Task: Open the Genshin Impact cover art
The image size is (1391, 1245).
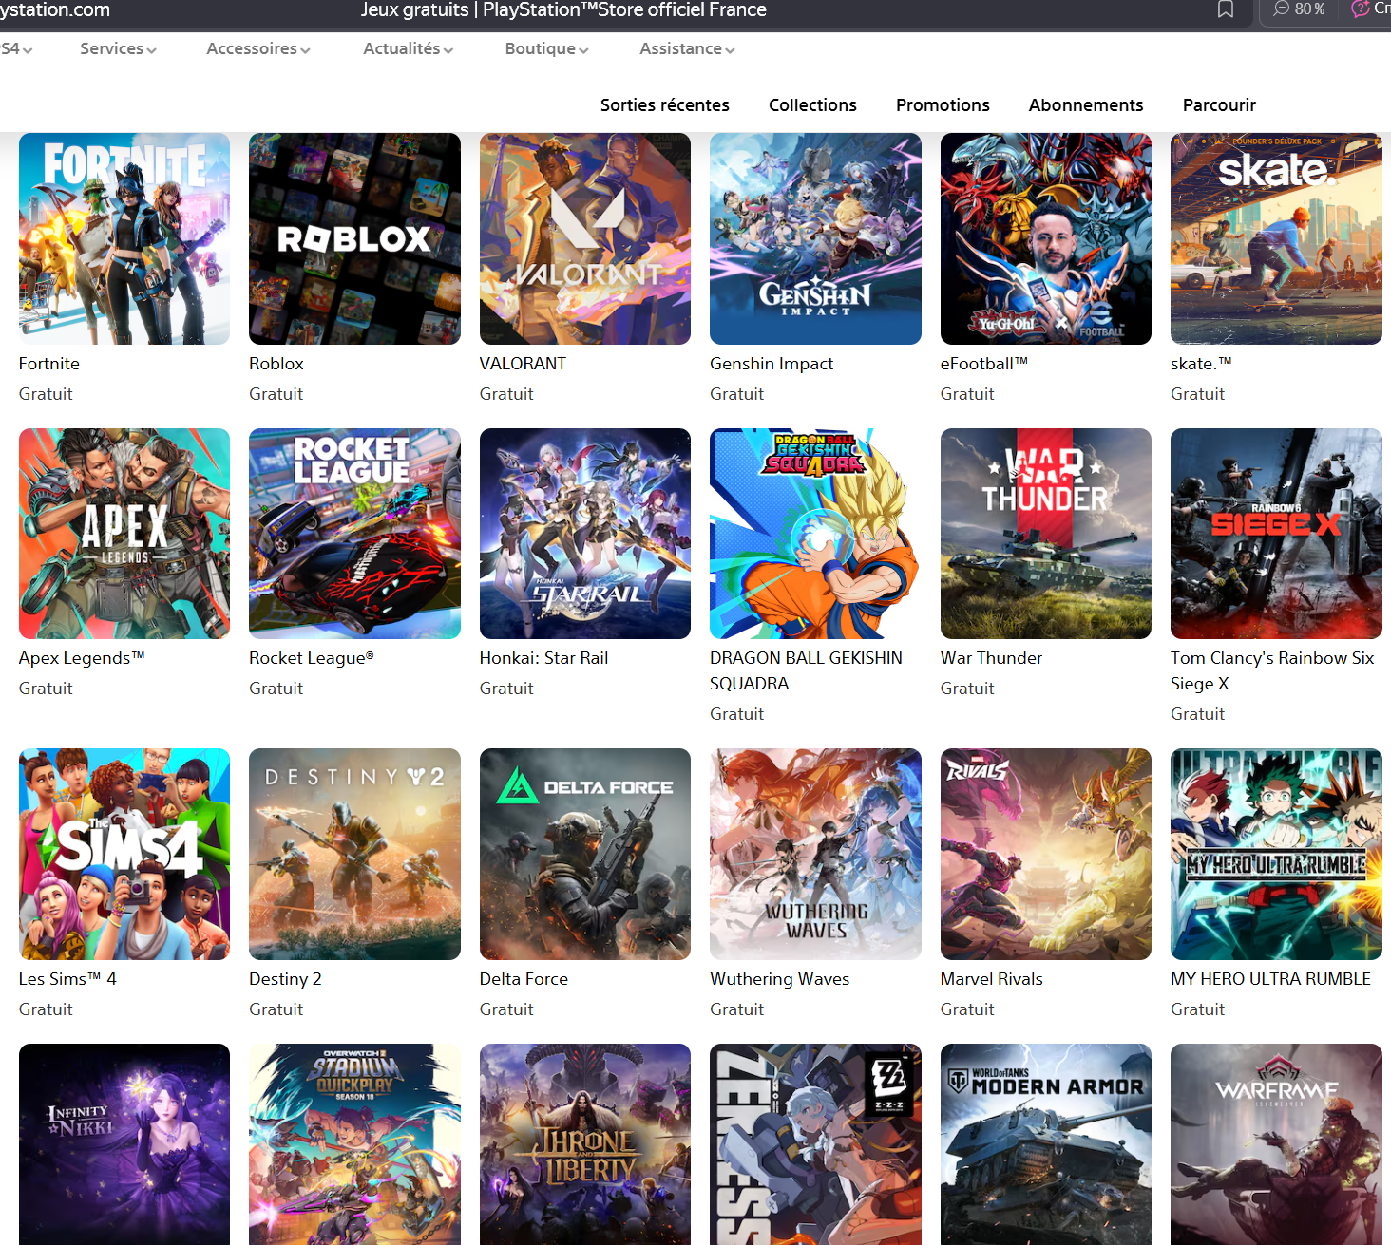Action: [x=815, y=238]
